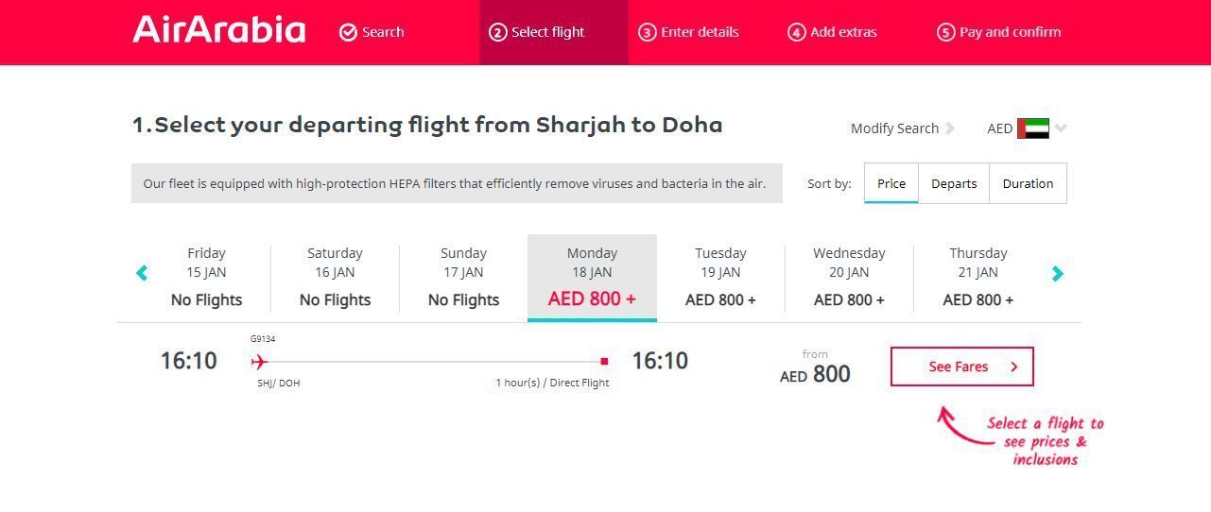The height and width of the screenshot is (512, 1211).
Task: Click the See Fares button
Action: (x=961, y=367)
